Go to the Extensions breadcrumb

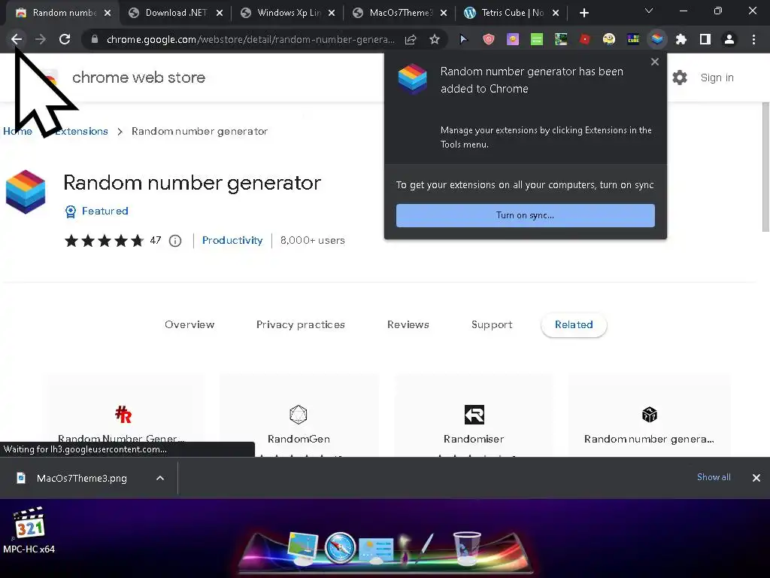click(81, 131)
